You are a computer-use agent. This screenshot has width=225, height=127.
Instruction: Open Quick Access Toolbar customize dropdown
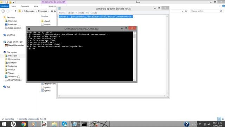tap(13, 2)
